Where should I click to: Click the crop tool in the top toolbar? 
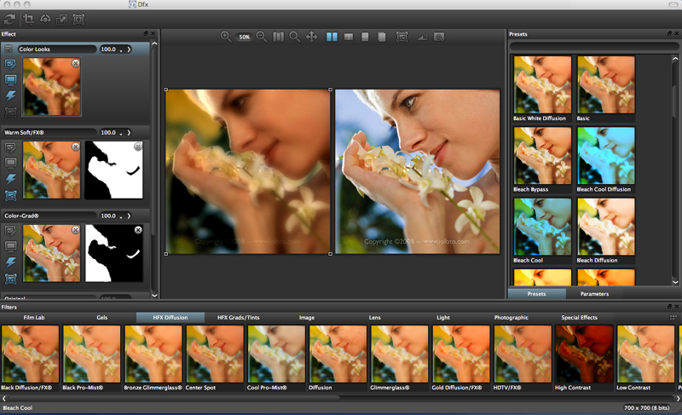pyautogui.click(x=29, y=19)
